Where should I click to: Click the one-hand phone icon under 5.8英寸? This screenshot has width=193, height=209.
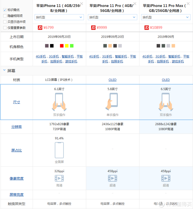click(112, 102)
